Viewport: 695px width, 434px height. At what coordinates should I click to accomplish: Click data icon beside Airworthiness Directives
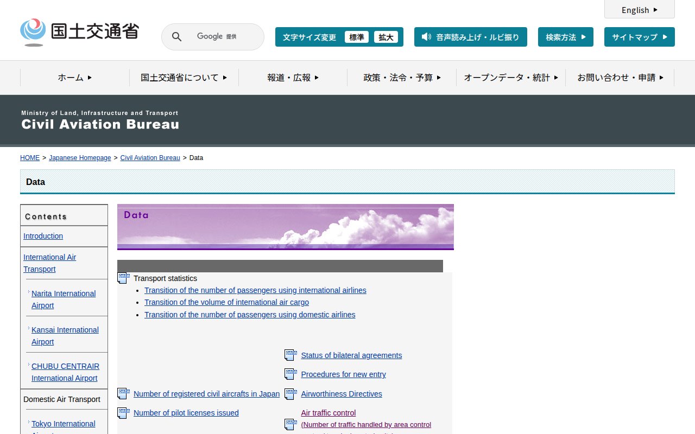[x=290, y=394]
